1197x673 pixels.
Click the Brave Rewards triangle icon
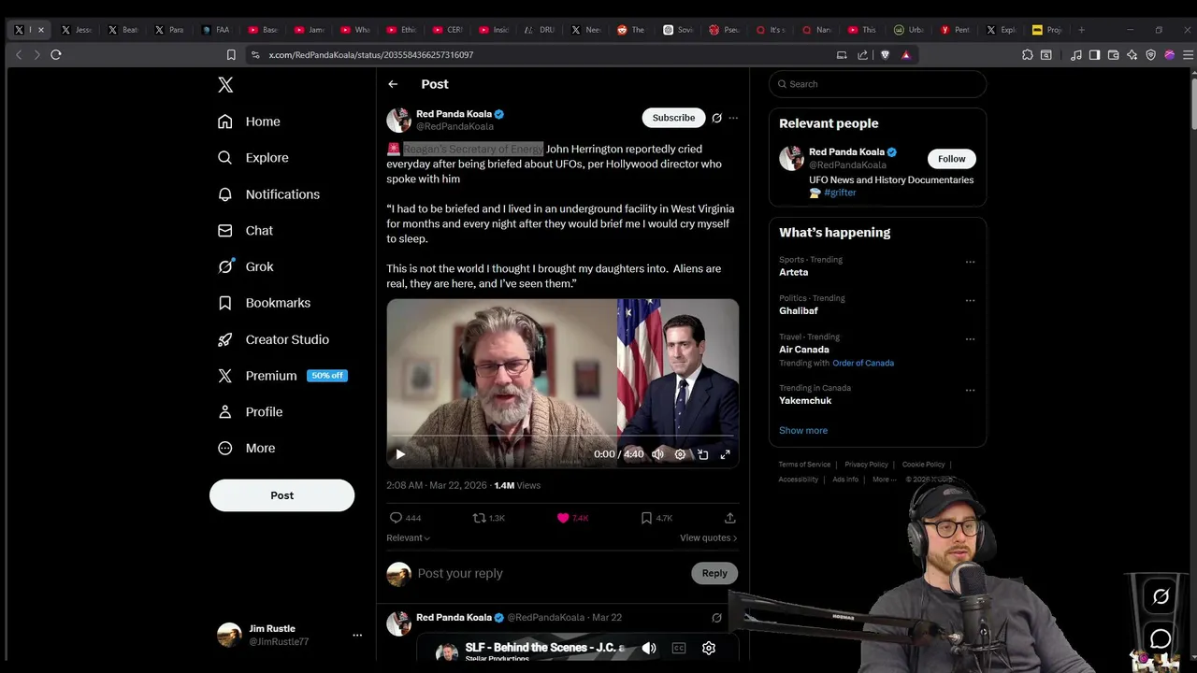[x=905, y=55]
